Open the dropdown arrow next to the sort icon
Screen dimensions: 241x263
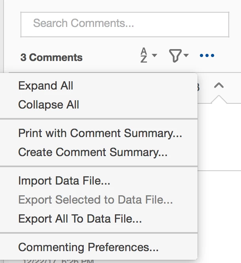coord(154,55)
